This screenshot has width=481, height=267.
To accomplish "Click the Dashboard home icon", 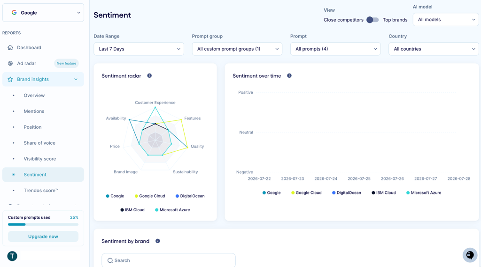I will 10,47.
